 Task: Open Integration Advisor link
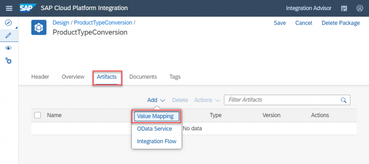(309, 8)
